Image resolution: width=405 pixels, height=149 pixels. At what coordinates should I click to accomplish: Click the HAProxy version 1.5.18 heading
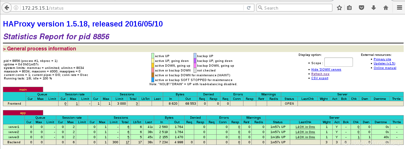(x=83, y=24)
